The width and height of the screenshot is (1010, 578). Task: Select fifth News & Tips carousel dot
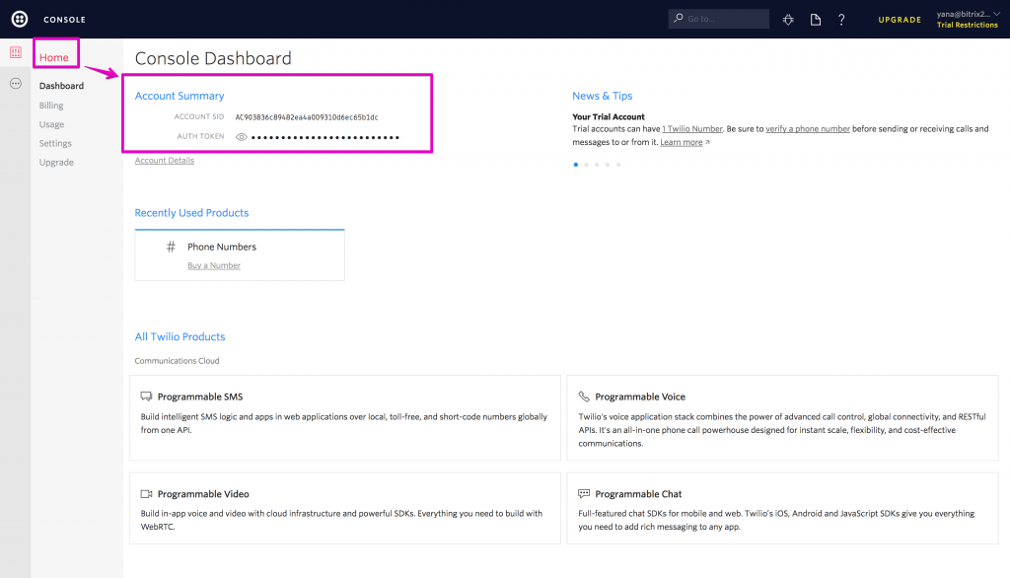(x=618, y=165)
